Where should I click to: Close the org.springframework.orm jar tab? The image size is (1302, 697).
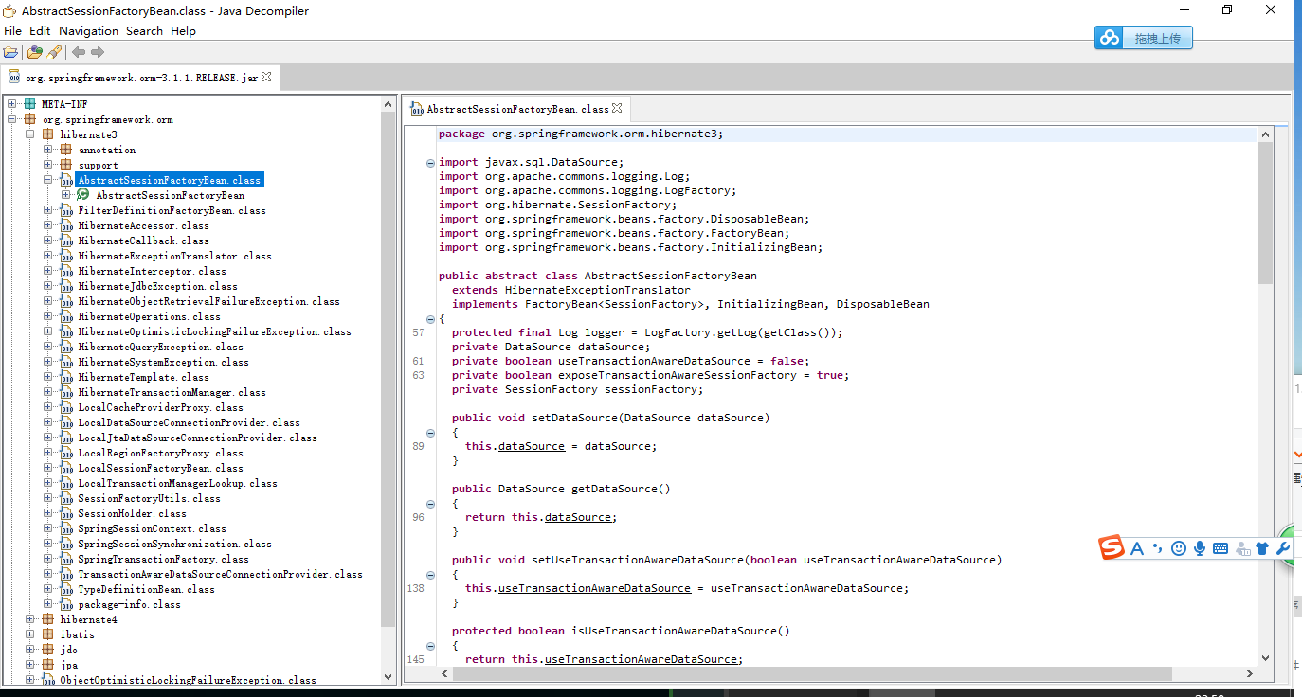(266, 78)
